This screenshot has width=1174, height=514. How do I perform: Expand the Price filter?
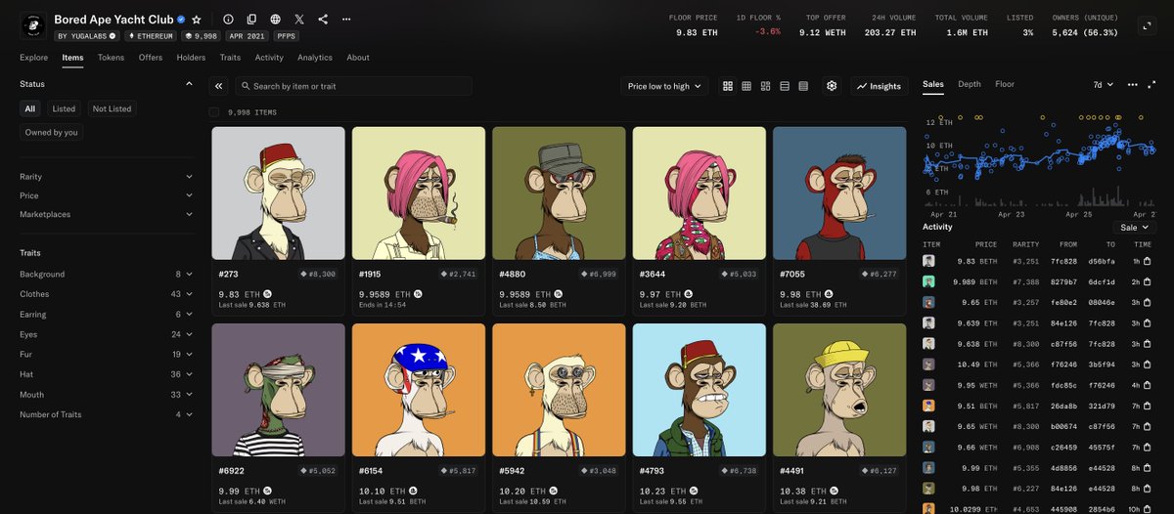click(x=107, y=195)
